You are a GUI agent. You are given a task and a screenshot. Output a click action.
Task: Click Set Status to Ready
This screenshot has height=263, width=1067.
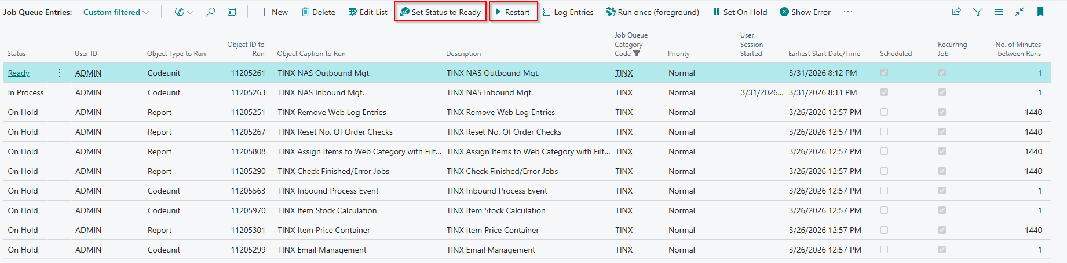[x=440, y=12]
